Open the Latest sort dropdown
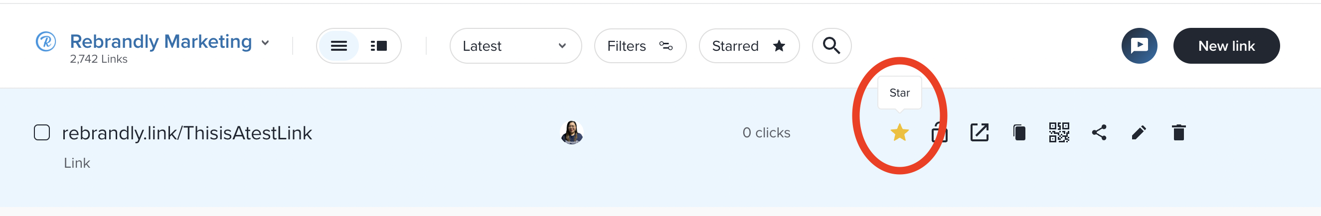Image resolution: width=1321 pixels, height=216 pixels. [x=515, y=46]
